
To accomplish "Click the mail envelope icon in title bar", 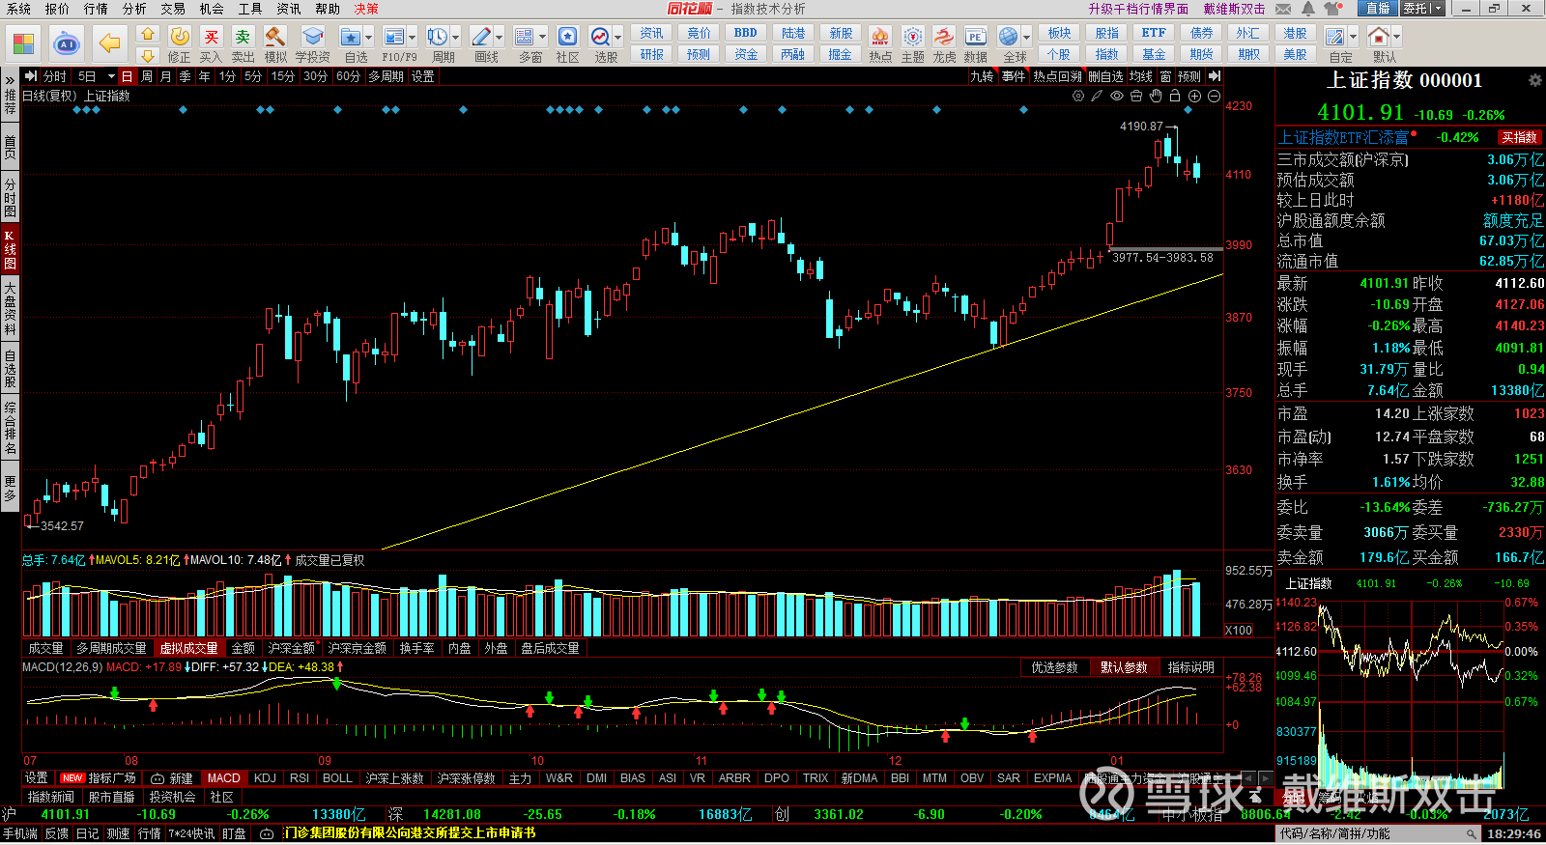I will (1283, 9).
